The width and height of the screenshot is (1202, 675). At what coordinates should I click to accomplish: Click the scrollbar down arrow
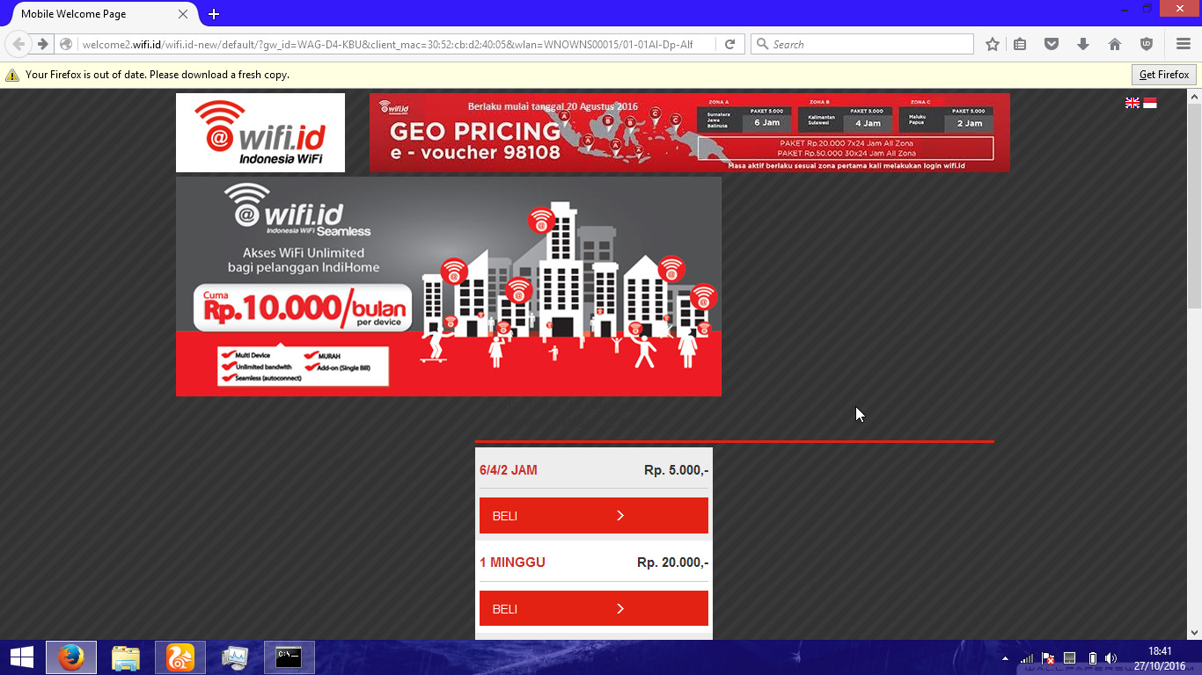click(x=1194, y=632)
